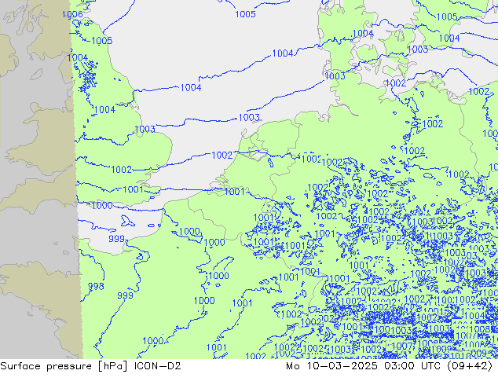Click the "ICON-D2" model name text
Viewport: 498px width, 385px height.
[x=158, y=366]
